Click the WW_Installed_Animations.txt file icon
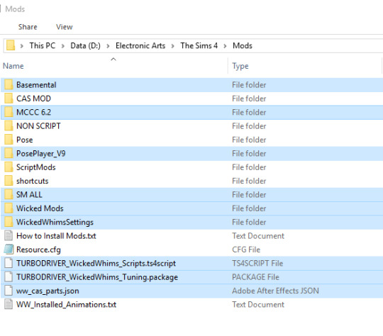 pyautogui.click(x=9, y=304)
